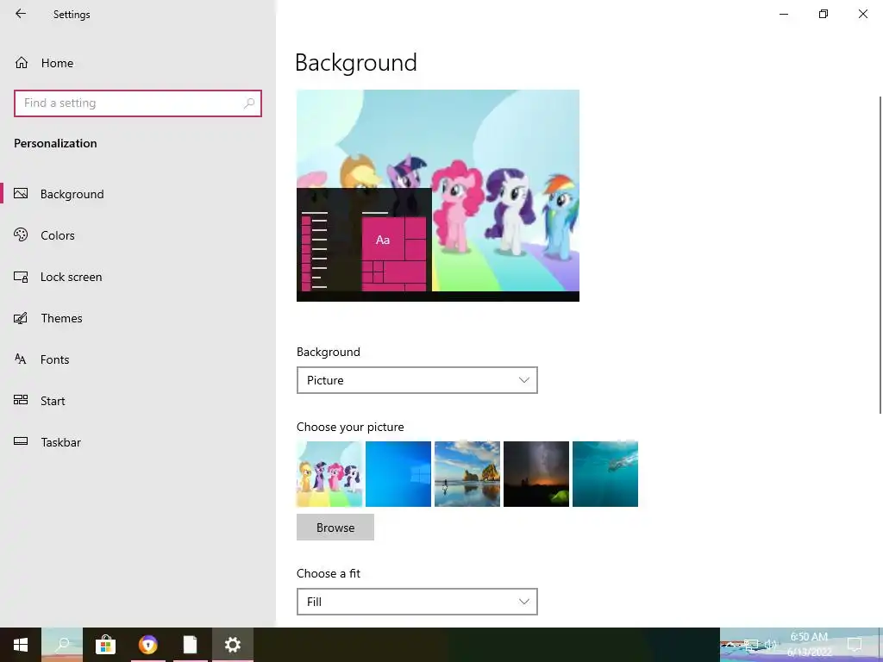Image resolution: width=883 pixels, height=662 pixels.
Task: Click the magnifier icon in search box
Action: 249,103
